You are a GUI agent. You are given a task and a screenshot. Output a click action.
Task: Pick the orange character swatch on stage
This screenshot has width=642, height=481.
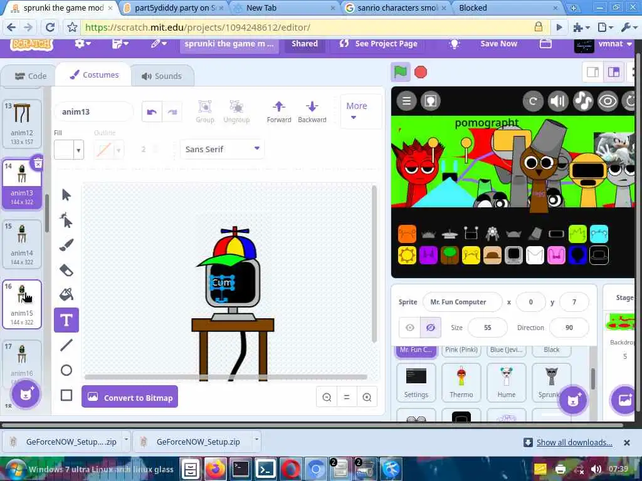coord(407,234)
